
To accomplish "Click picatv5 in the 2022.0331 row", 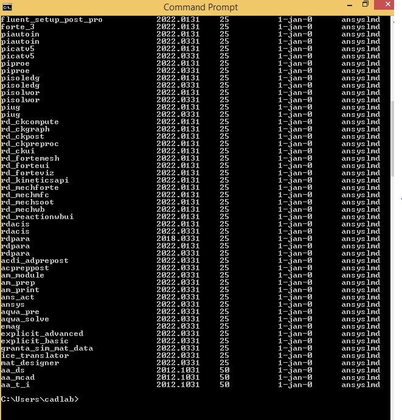I will 18,56.
